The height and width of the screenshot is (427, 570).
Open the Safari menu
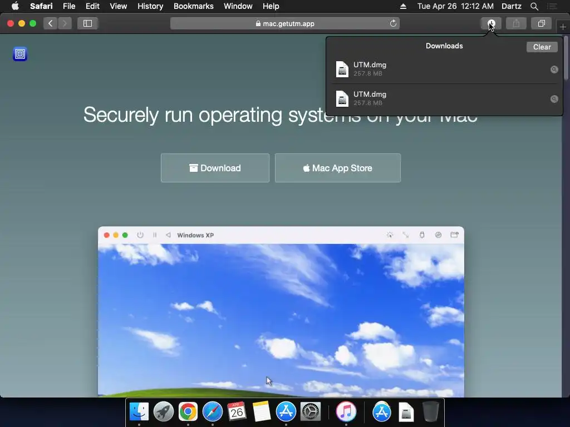point(41,6)
